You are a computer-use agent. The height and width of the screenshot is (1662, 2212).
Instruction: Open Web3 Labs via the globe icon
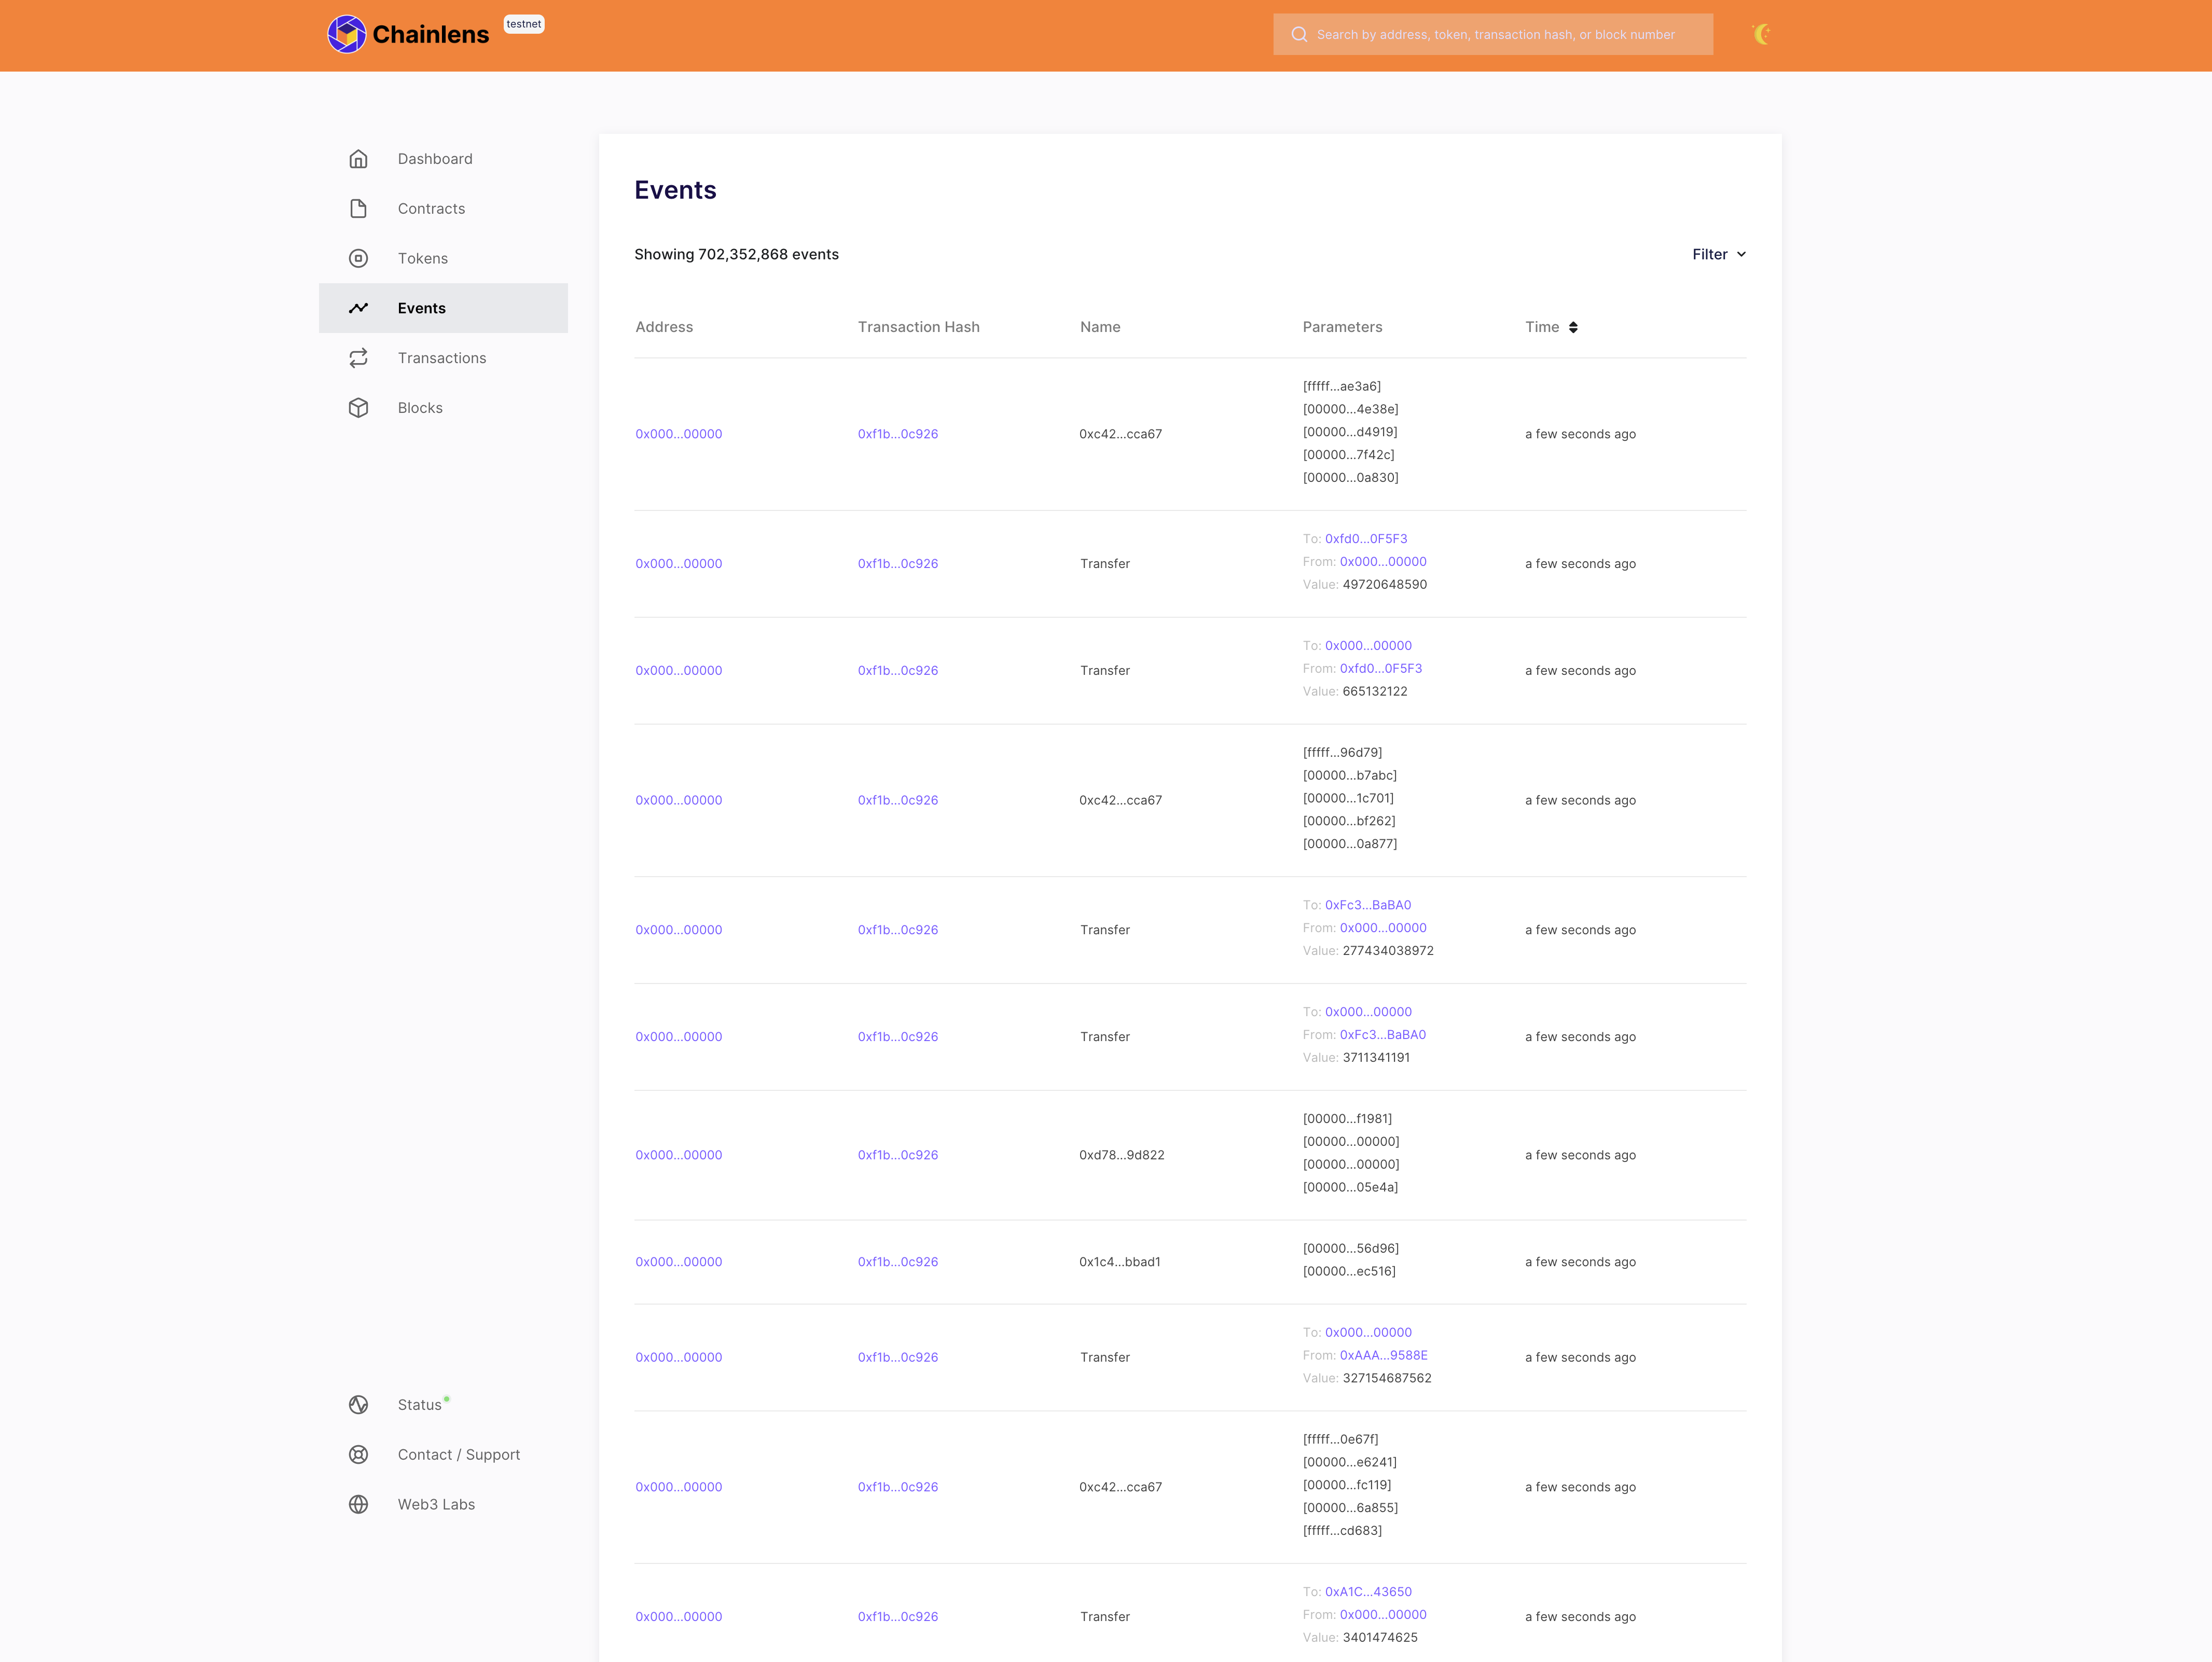pos(359,1504)
